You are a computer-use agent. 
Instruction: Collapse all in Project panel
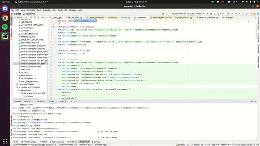[38, 17]
